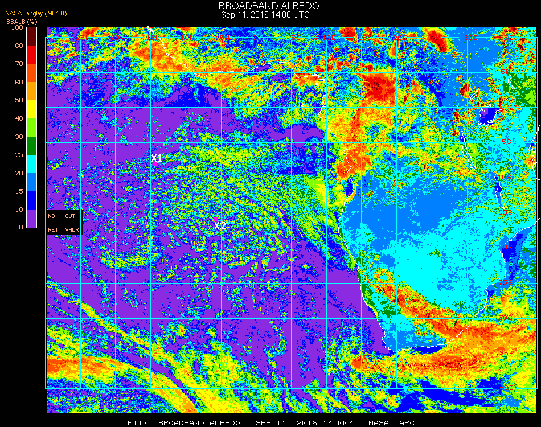
Task: Click the colorbar tick label 0
Action: (21, 227)
